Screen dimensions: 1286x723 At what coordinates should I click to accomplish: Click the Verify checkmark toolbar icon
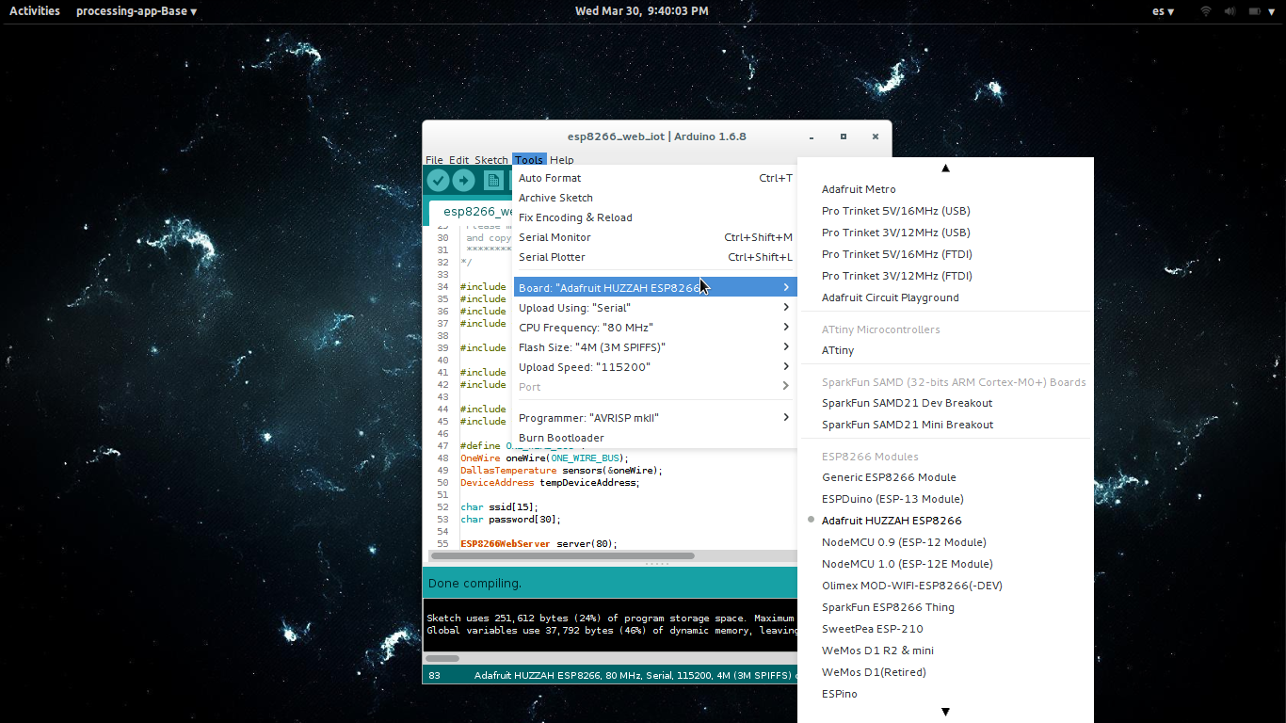point(438,180)
